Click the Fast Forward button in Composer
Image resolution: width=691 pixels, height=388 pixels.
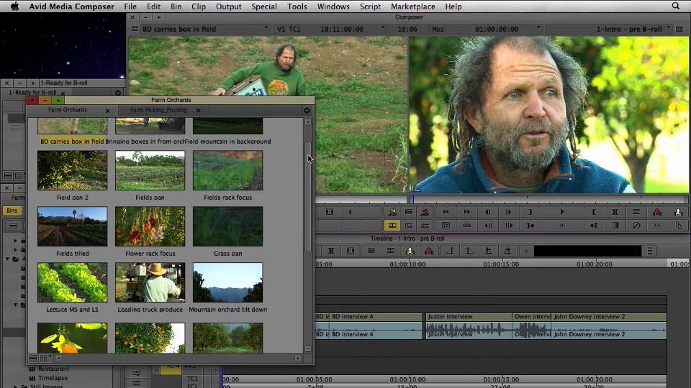[x=466, y=212]
